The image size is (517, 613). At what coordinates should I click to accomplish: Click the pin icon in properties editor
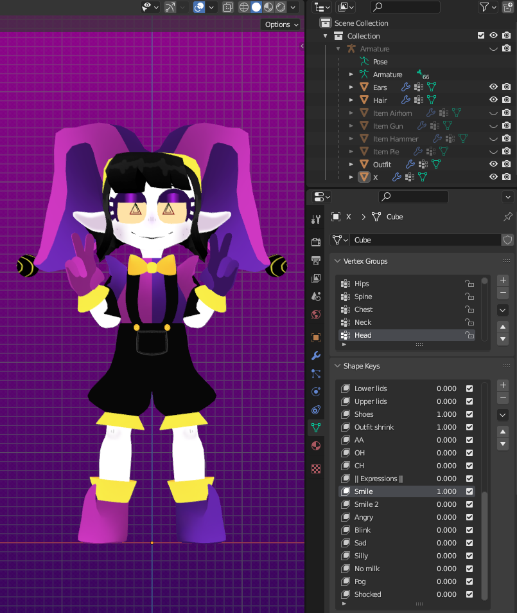[x=507, y=217]
